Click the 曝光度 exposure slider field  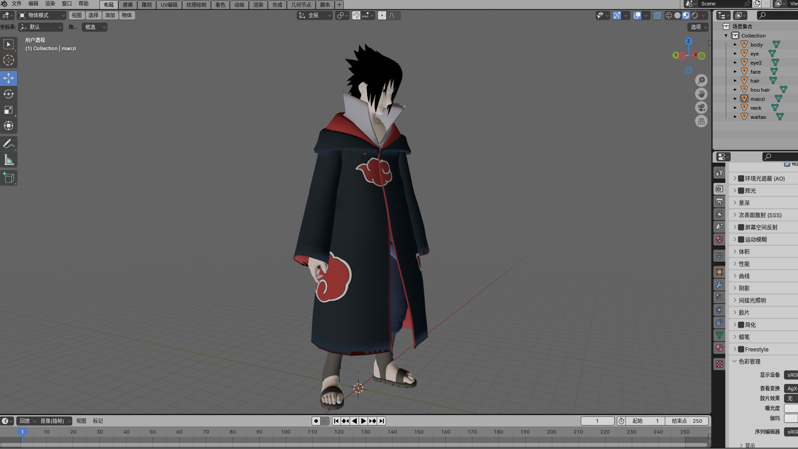point(791,408)
